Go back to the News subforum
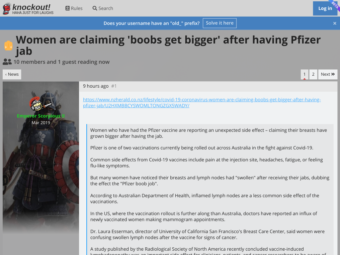The width and height of the screenshot is (340, 255). click(12, 74)
